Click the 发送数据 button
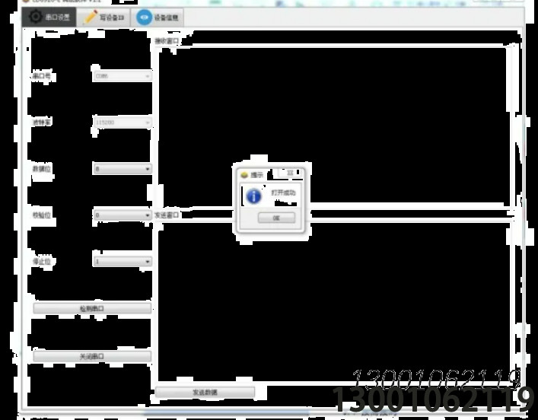Screen dimensions: 538x420 click(205, 392)
